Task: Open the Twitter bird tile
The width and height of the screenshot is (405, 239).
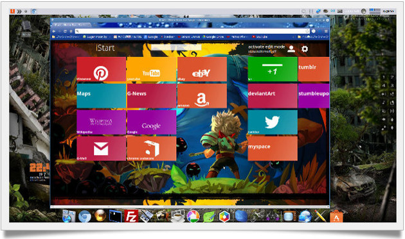Action: (x=273, y=122)
